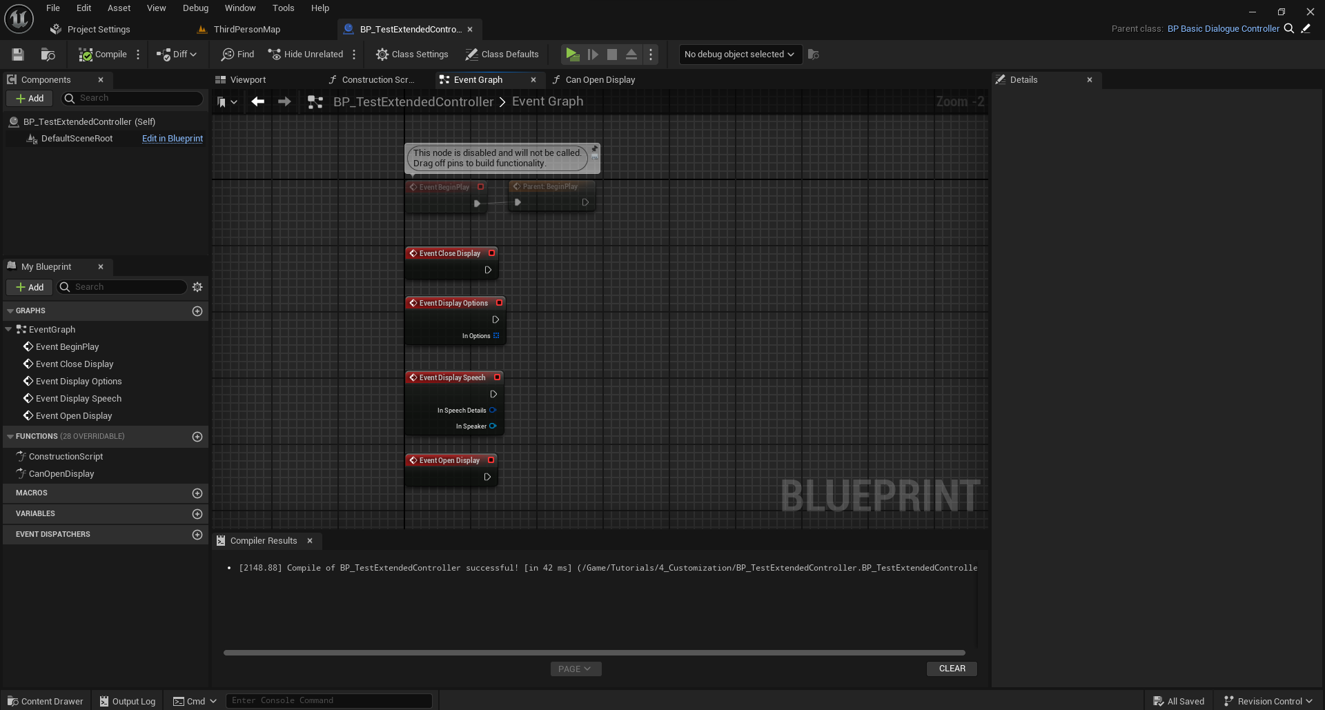Image resolution: width=1325 pixels, height=710 pixels.
Task: Select Event BeginPlay in the graph list
Action: 67,347
